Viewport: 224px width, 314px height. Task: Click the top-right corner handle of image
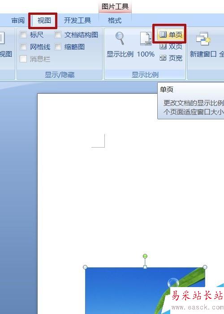click(205, 267)
